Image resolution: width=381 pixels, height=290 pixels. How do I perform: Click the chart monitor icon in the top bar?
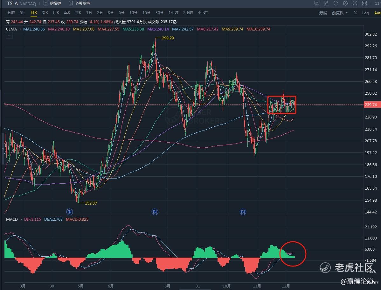317,3
